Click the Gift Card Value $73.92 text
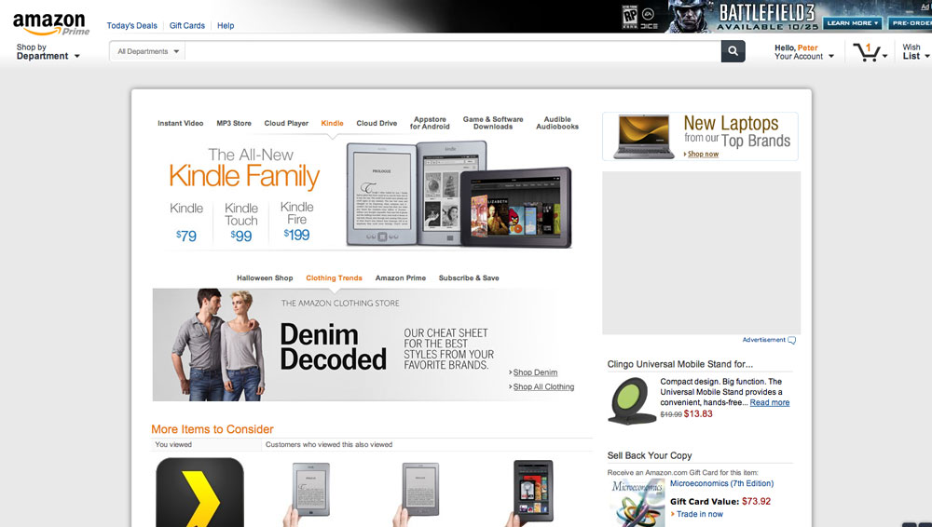Screen dimensions: 932x527 point(720,502)
